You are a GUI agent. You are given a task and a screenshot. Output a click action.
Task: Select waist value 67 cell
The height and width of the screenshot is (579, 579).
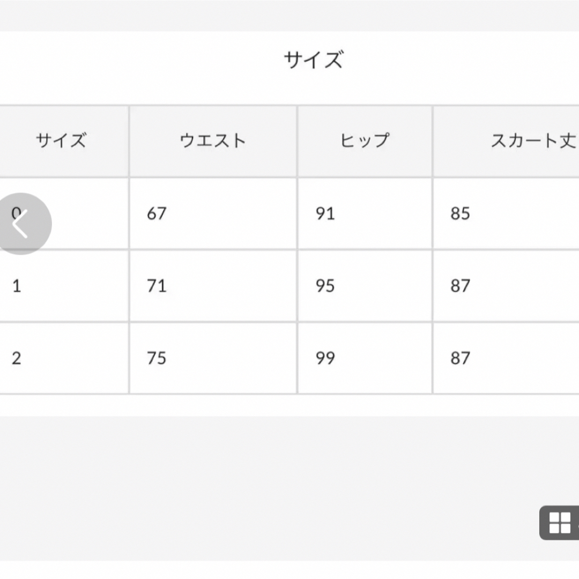[x=213, y=214]
